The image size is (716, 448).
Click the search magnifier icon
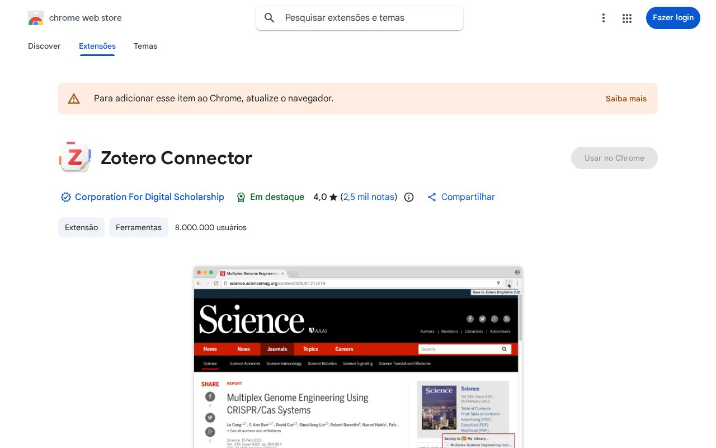point(270,18)
